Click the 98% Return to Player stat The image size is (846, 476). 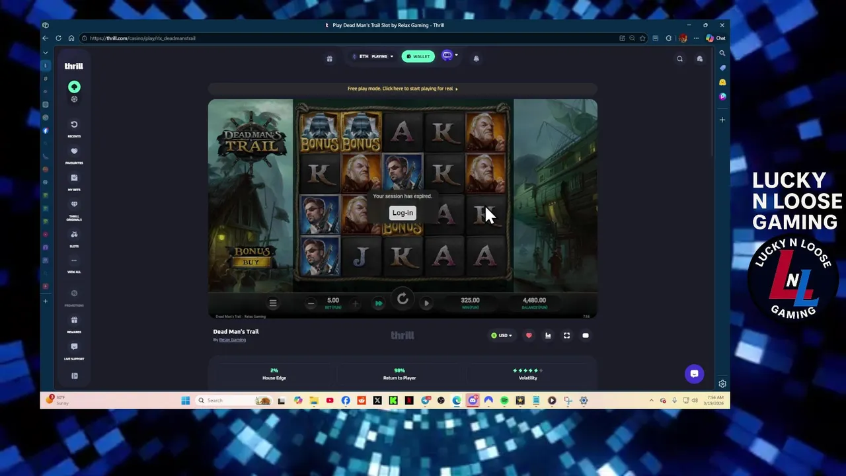(x=399, y=374)
